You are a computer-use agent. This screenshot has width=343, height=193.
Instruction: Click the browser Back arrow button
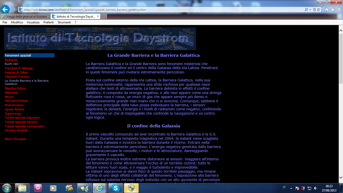[5, 10]
